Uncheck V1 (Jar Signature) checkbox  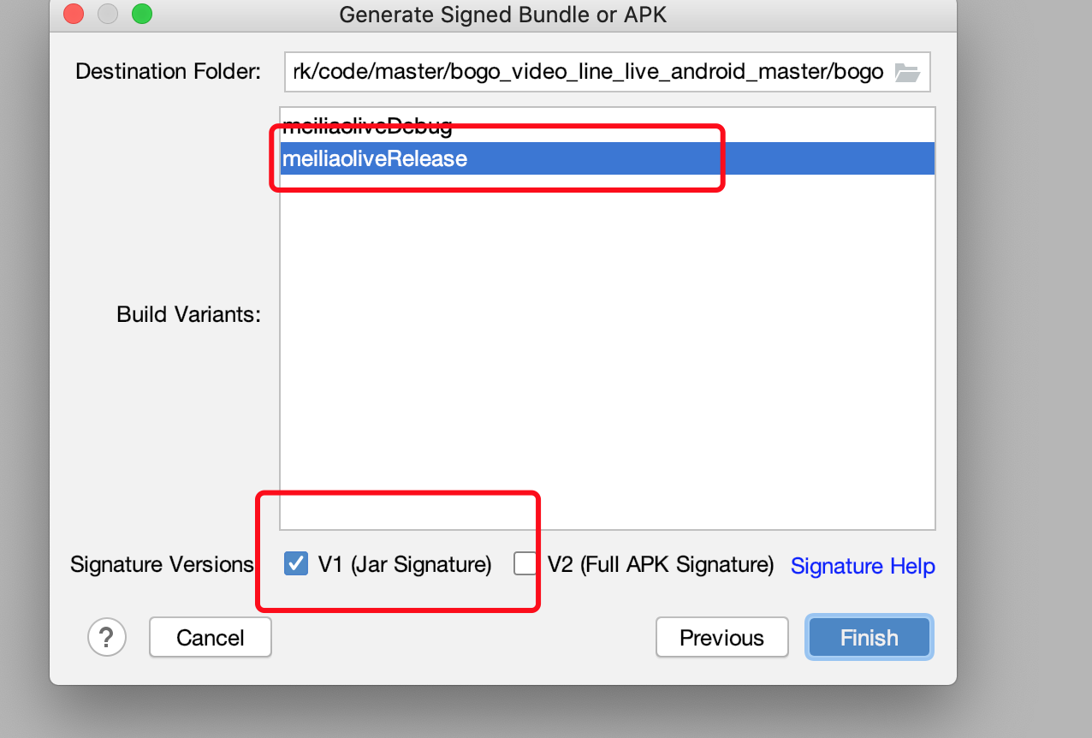[x=296, y=563]
